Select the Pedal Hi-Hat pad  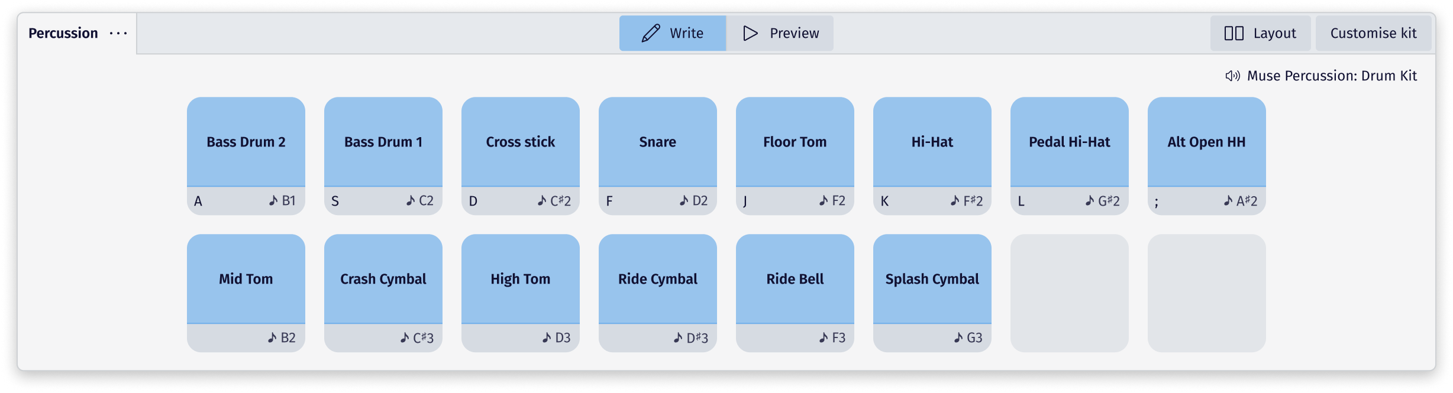pyautogui.click(x=1069, y=142)
